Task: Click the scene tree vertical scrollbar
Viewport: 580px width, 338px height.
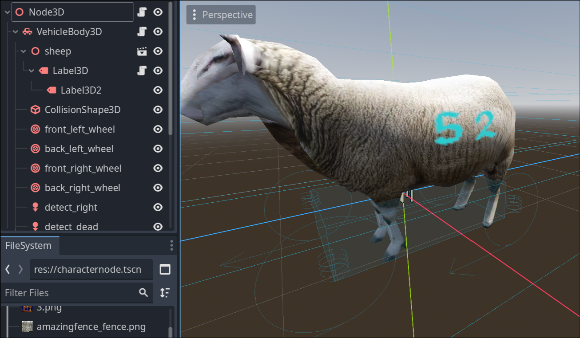Action: 171,69
